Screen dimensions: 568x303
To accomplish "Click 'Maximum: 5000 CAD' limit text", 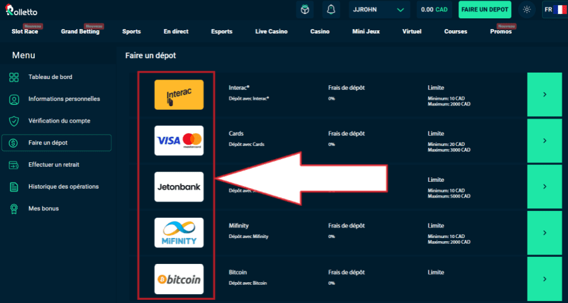I will (x=449, y=196).
